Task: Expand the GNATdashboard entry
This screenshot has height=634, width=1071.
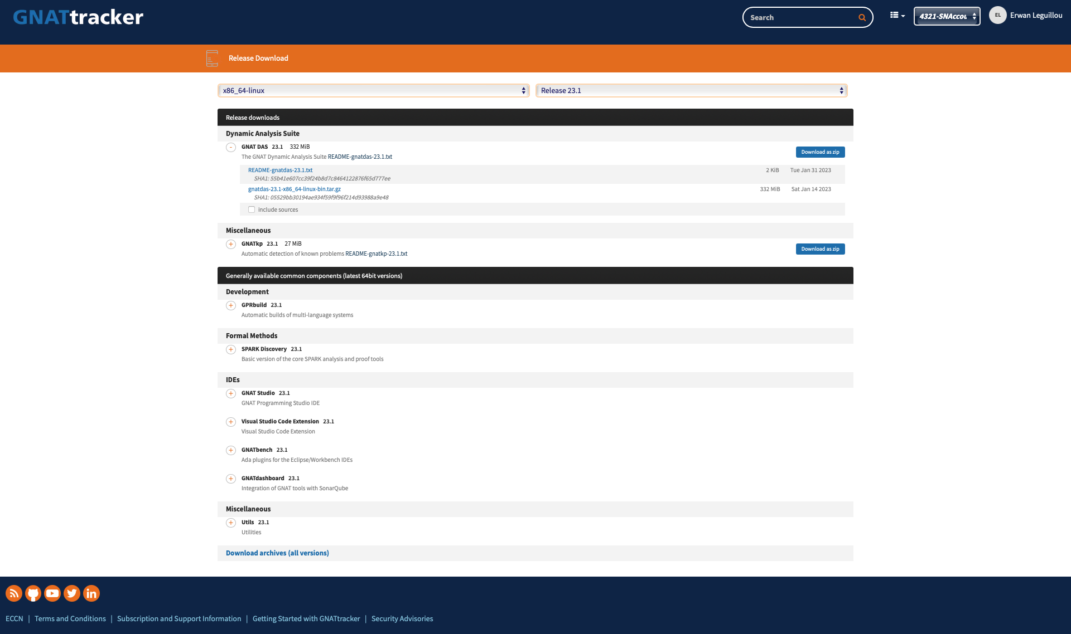Action: (231, 479)
